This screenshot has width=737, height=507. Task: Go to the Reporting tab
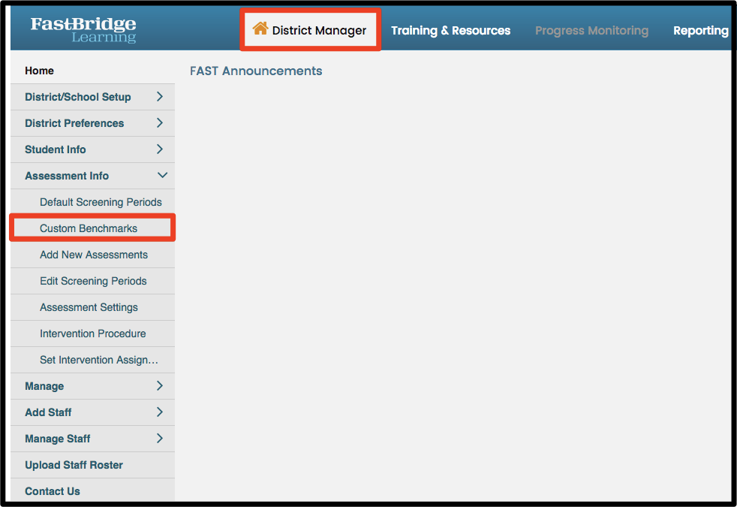coord(700,31)
